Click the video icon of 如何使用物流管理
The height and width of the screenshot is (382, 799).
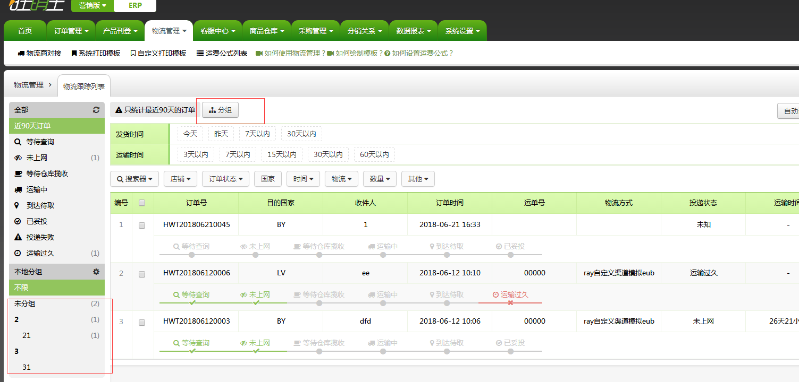[x=259, y=54]
